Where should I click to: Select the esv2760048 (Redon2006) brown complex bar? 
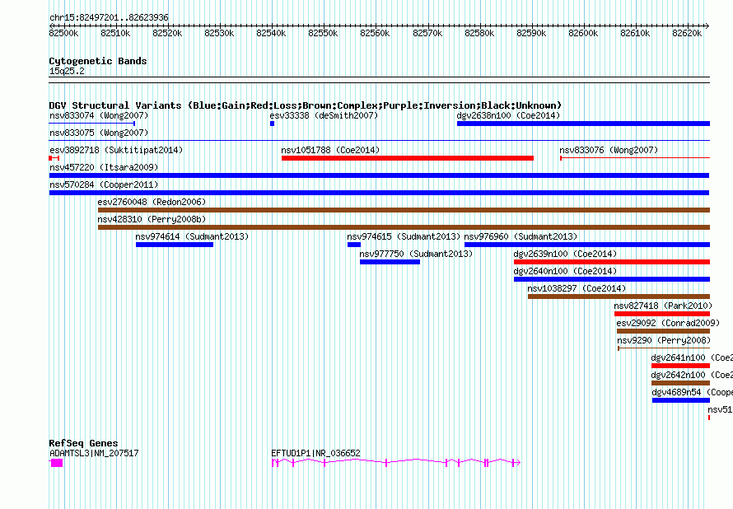(404, 210)
